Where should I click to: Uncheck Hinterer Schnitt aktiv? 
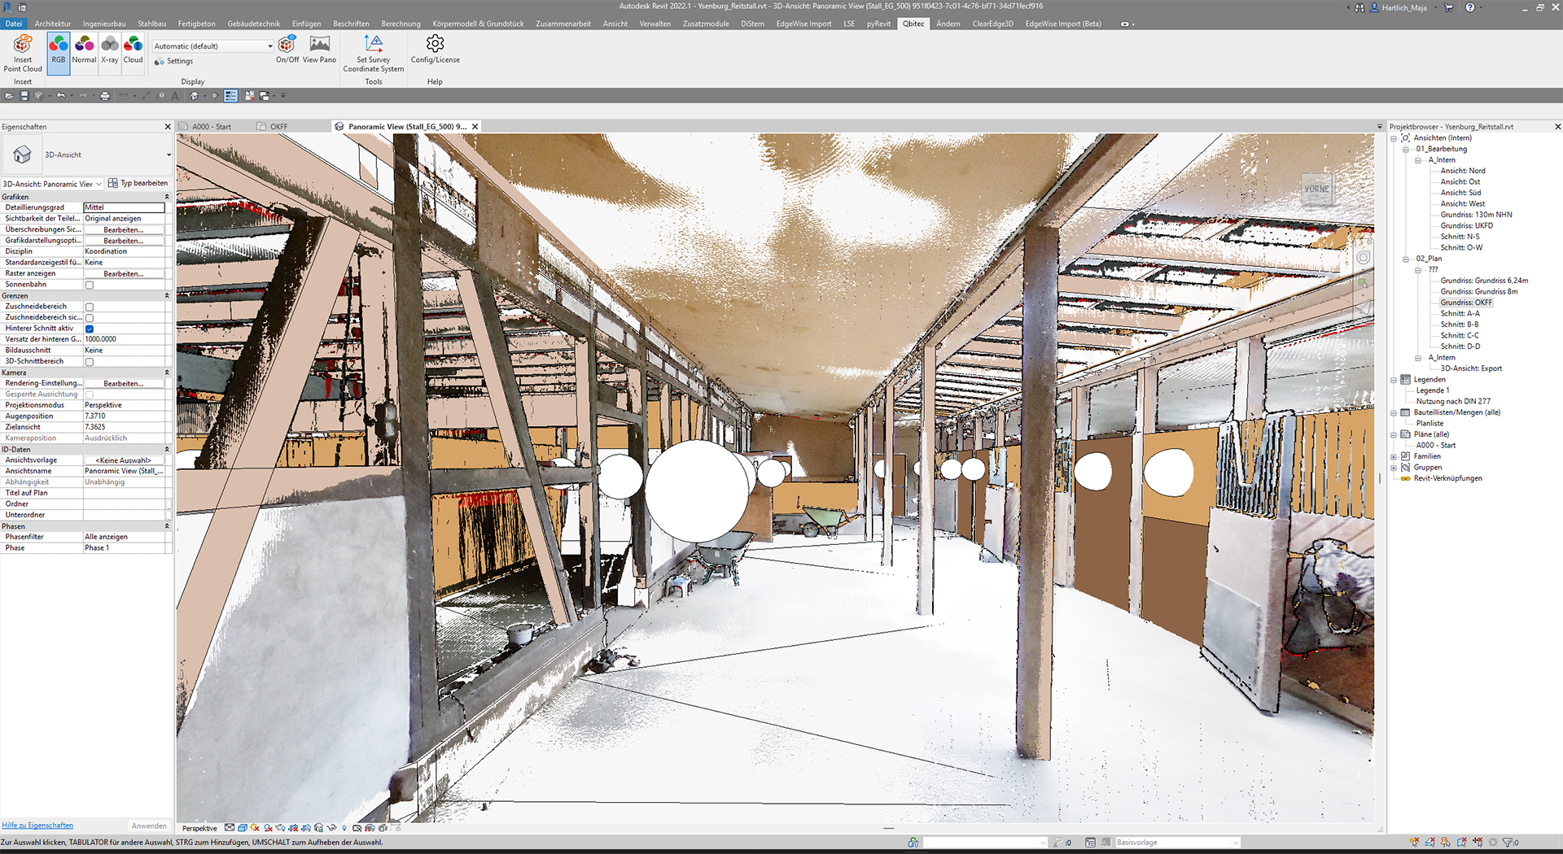click(x=89, y=329)
